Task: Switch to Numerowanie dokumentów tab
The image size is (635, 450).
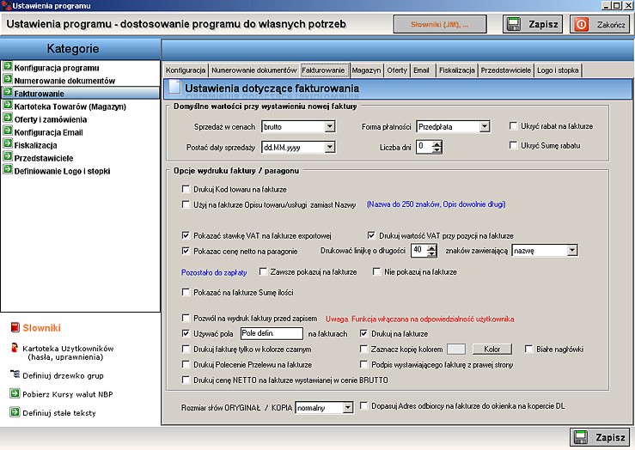Action: coord(254,70)
